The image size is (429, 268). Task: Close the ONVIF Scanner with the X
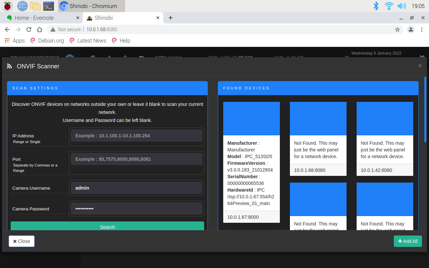click(420, 66)
